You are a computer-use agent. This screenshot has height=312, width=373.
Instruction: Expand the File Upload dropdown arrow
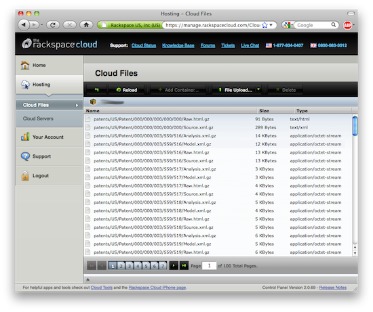point(258,89)
